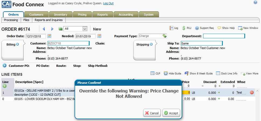Delete line 1 with red minus icon
Screen dimensions: 261x121
coord(252,92)
